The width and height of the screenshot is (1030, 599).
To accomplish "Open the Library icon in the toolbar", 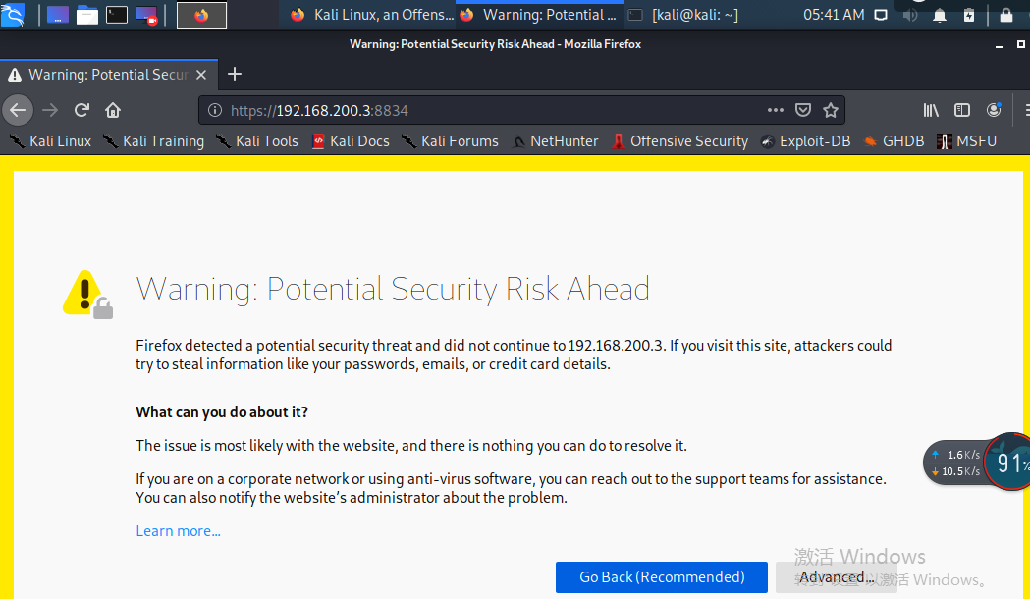I will coord(931,110).
